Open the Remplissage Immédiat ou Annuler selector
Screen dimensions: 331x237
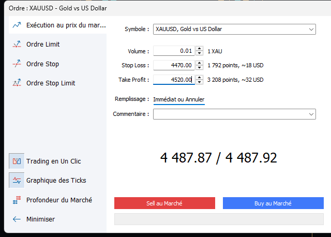coord(179,99)
